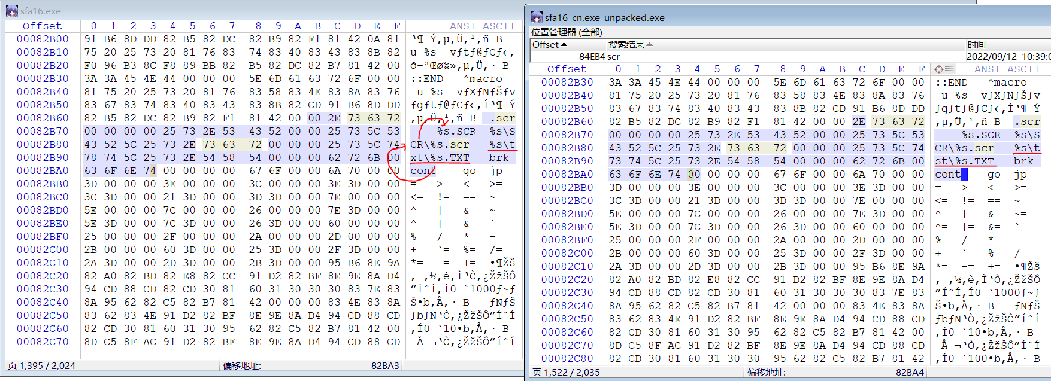Image resolution: width=1051 pixels, height=381 pixels.
Task: Click the sfa16.exe window title icon
Action: tap(11, 11)
